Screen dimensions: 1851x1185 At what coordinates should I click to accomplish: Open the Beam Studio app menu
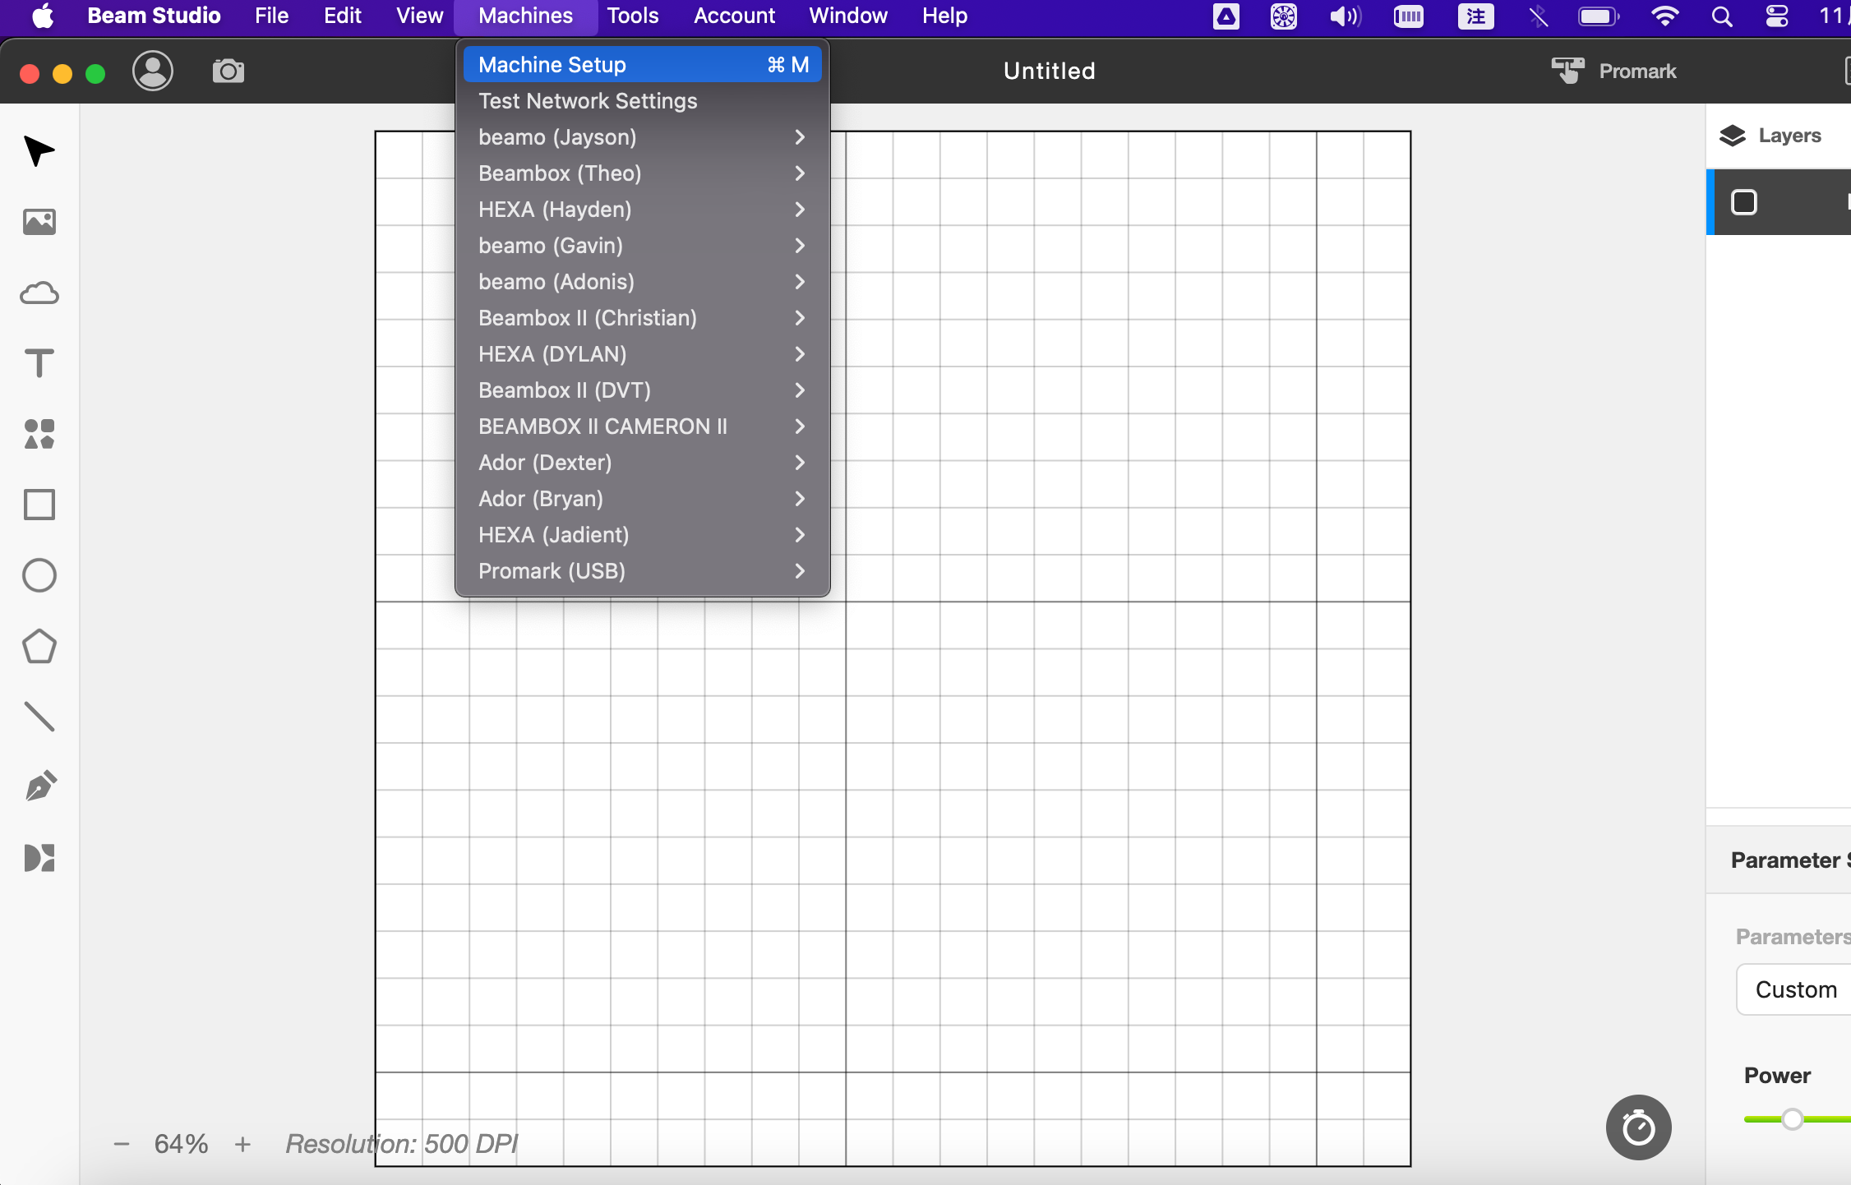coord(154,16)
